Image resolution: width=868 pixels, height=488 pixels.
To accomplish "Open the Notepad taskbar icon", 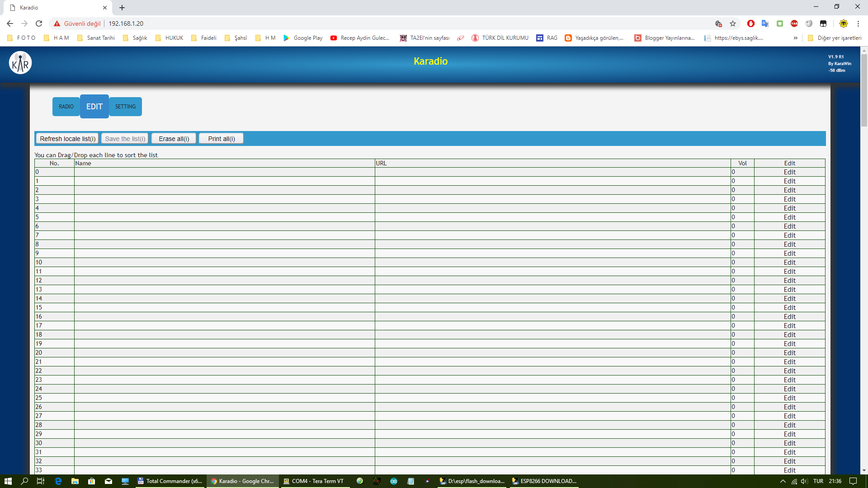I will coord(410,481).
